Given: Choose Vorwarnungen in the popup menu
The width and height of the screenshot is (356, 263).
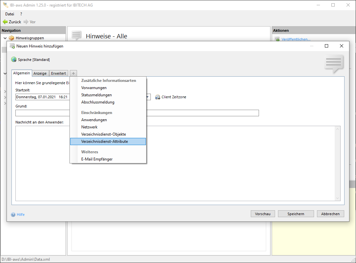Looking at the screenshot, I should 94,88.
